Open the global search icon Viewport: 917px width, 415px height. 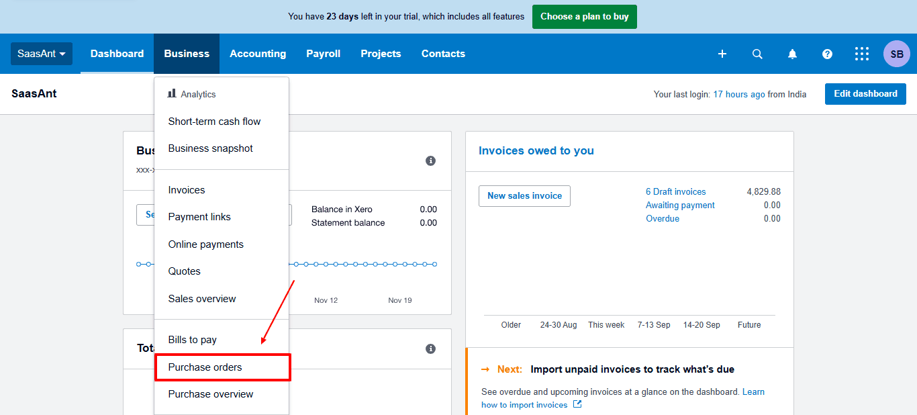coord(757,54)
